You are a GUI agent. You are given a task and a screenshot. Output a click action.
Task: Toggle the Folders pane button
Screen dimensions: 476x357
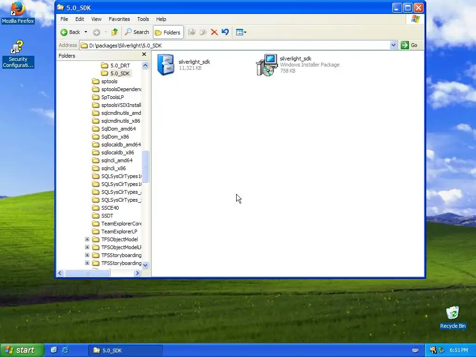pyautogui.click(x=168, y=32)
